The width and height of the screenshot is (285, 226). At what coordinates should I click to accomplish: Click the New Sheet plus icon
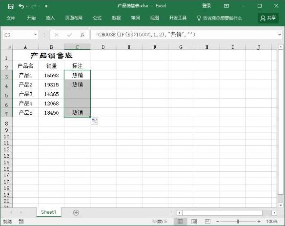[x=76, y=212]
